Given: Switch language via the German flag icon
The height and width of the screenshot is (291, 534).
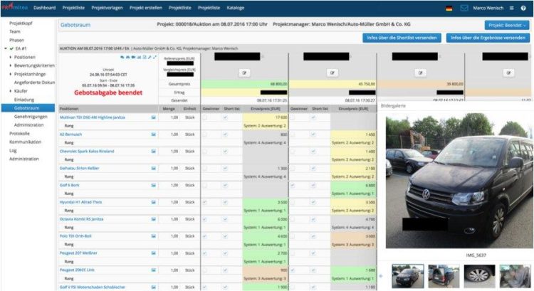Looking at the screenshot, I should tap(449, 8).
